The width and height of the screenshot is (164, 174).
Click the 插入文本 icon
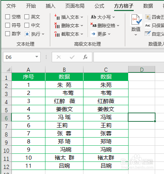click(x=57, y=17)
